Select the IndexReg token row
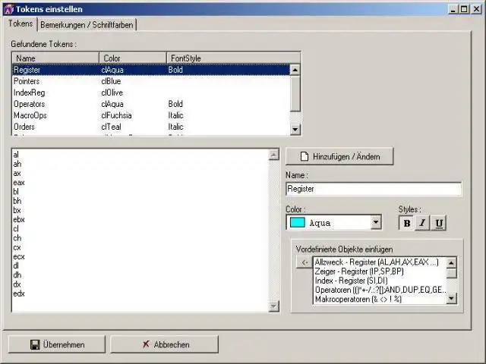Screen dimensions: 486x364 151,93
